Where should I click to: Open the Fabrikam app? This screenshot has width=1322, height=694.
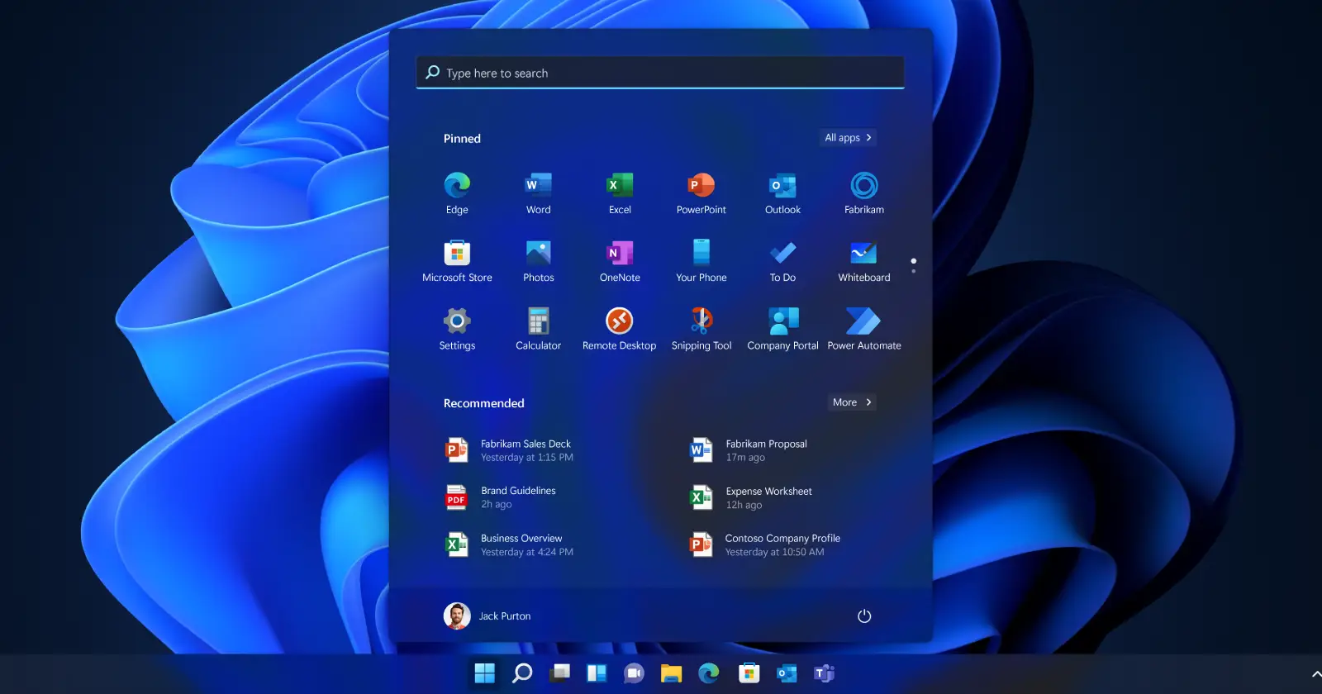(x=864, y=194)
